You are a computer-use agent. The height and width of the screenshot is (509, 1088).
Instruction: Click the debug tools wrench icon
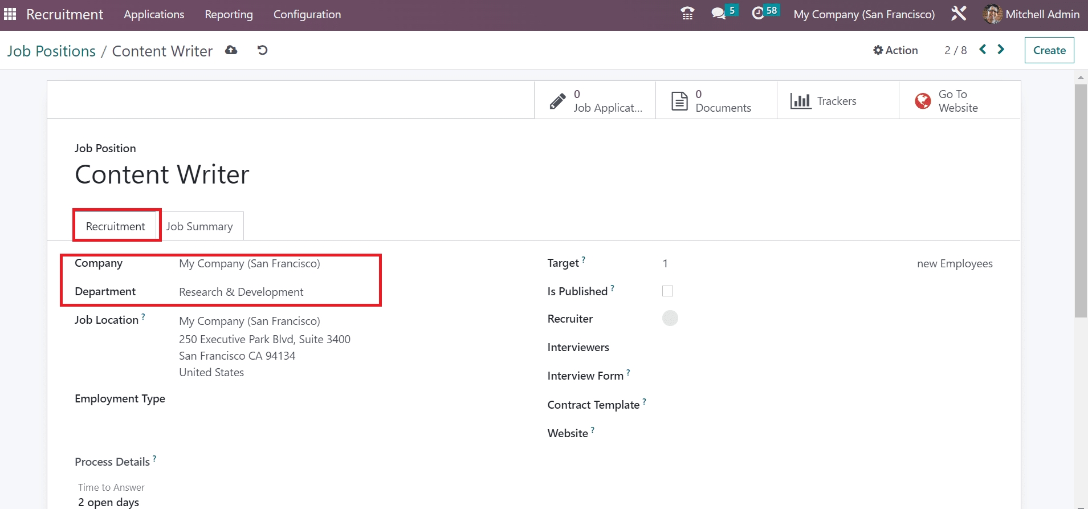pyautogui.click(x=959, y=14)
